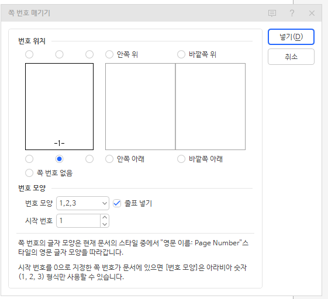The image size is (328, 299).
Task: Choose the 안쪽 아래 position option
Action: 125,159
